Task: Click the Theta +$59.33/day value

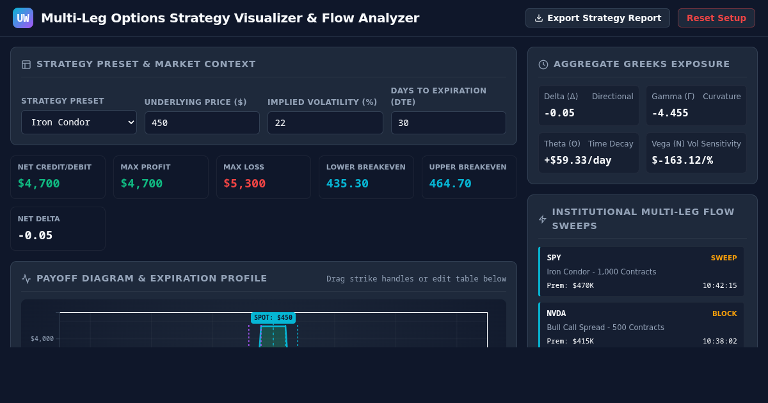Action: tap(578, 161)
